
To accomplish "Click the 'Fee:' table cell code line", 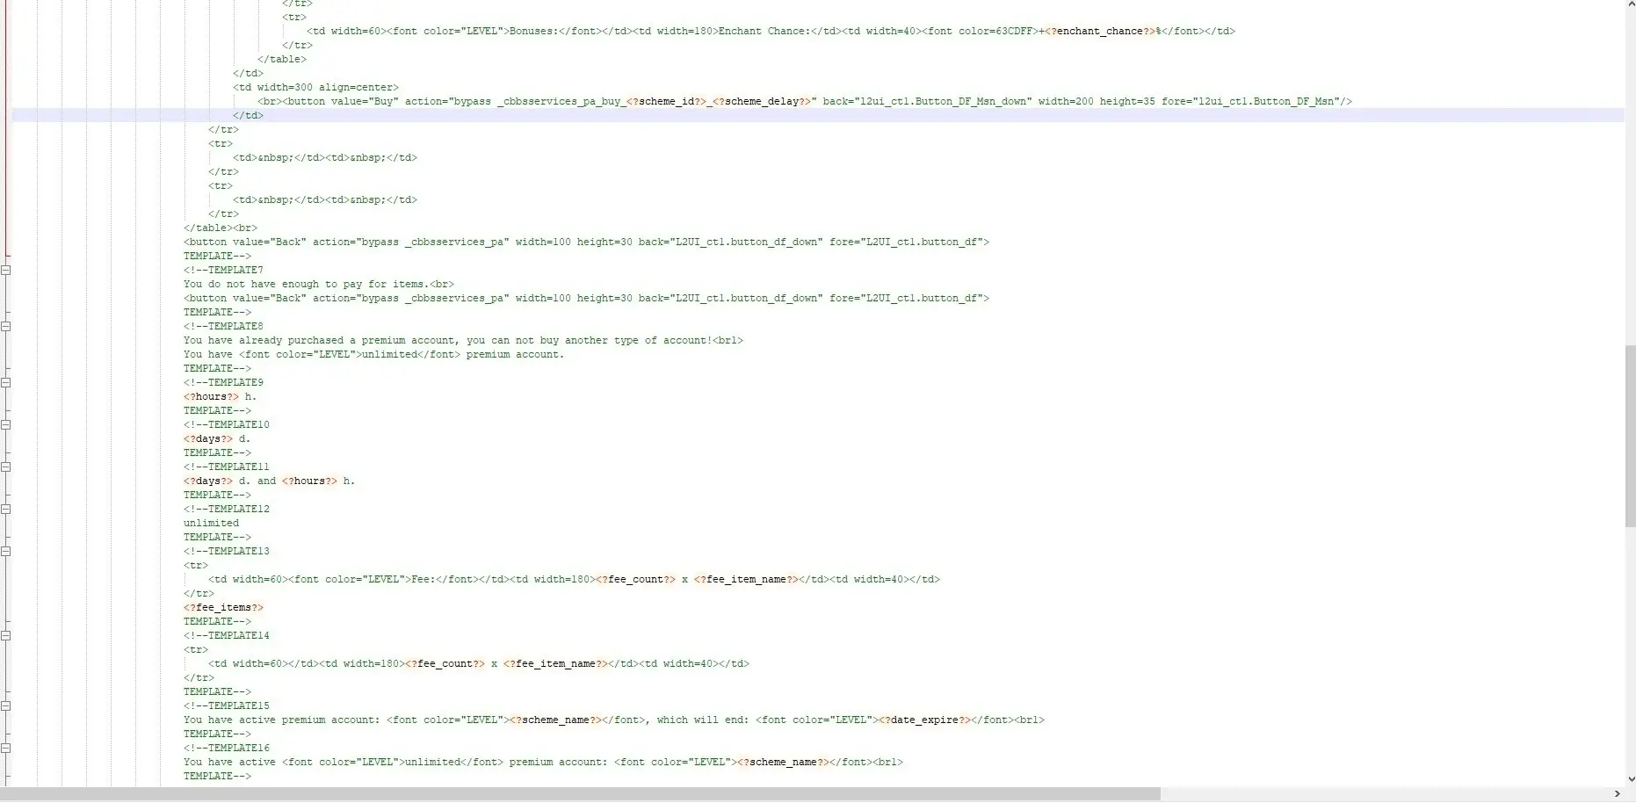I will coord(574,580).
